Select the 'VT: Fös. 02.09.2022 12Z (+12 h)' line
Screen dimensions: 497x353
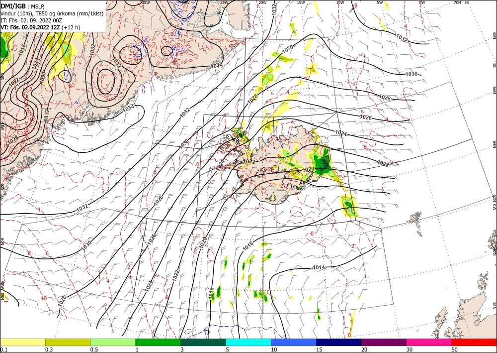(x=40, y=27)
